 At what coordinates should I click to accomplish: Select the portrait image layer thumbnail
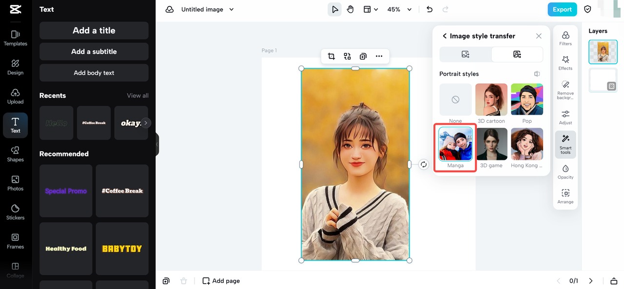tap(603, 52)
